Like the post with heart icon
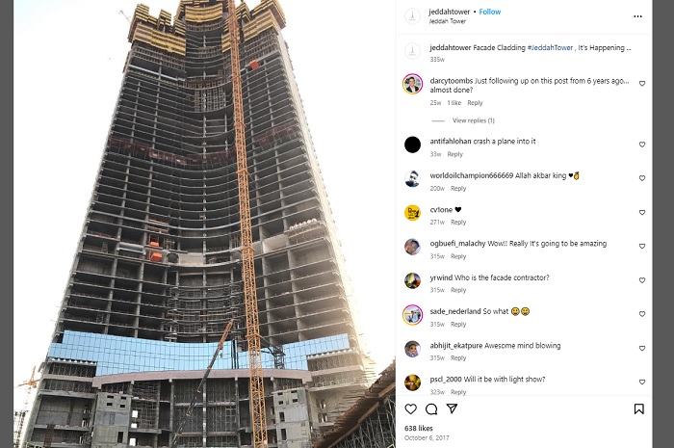This screenshot has height=448, width=674. pyautogui.click(x=411, y=408)
